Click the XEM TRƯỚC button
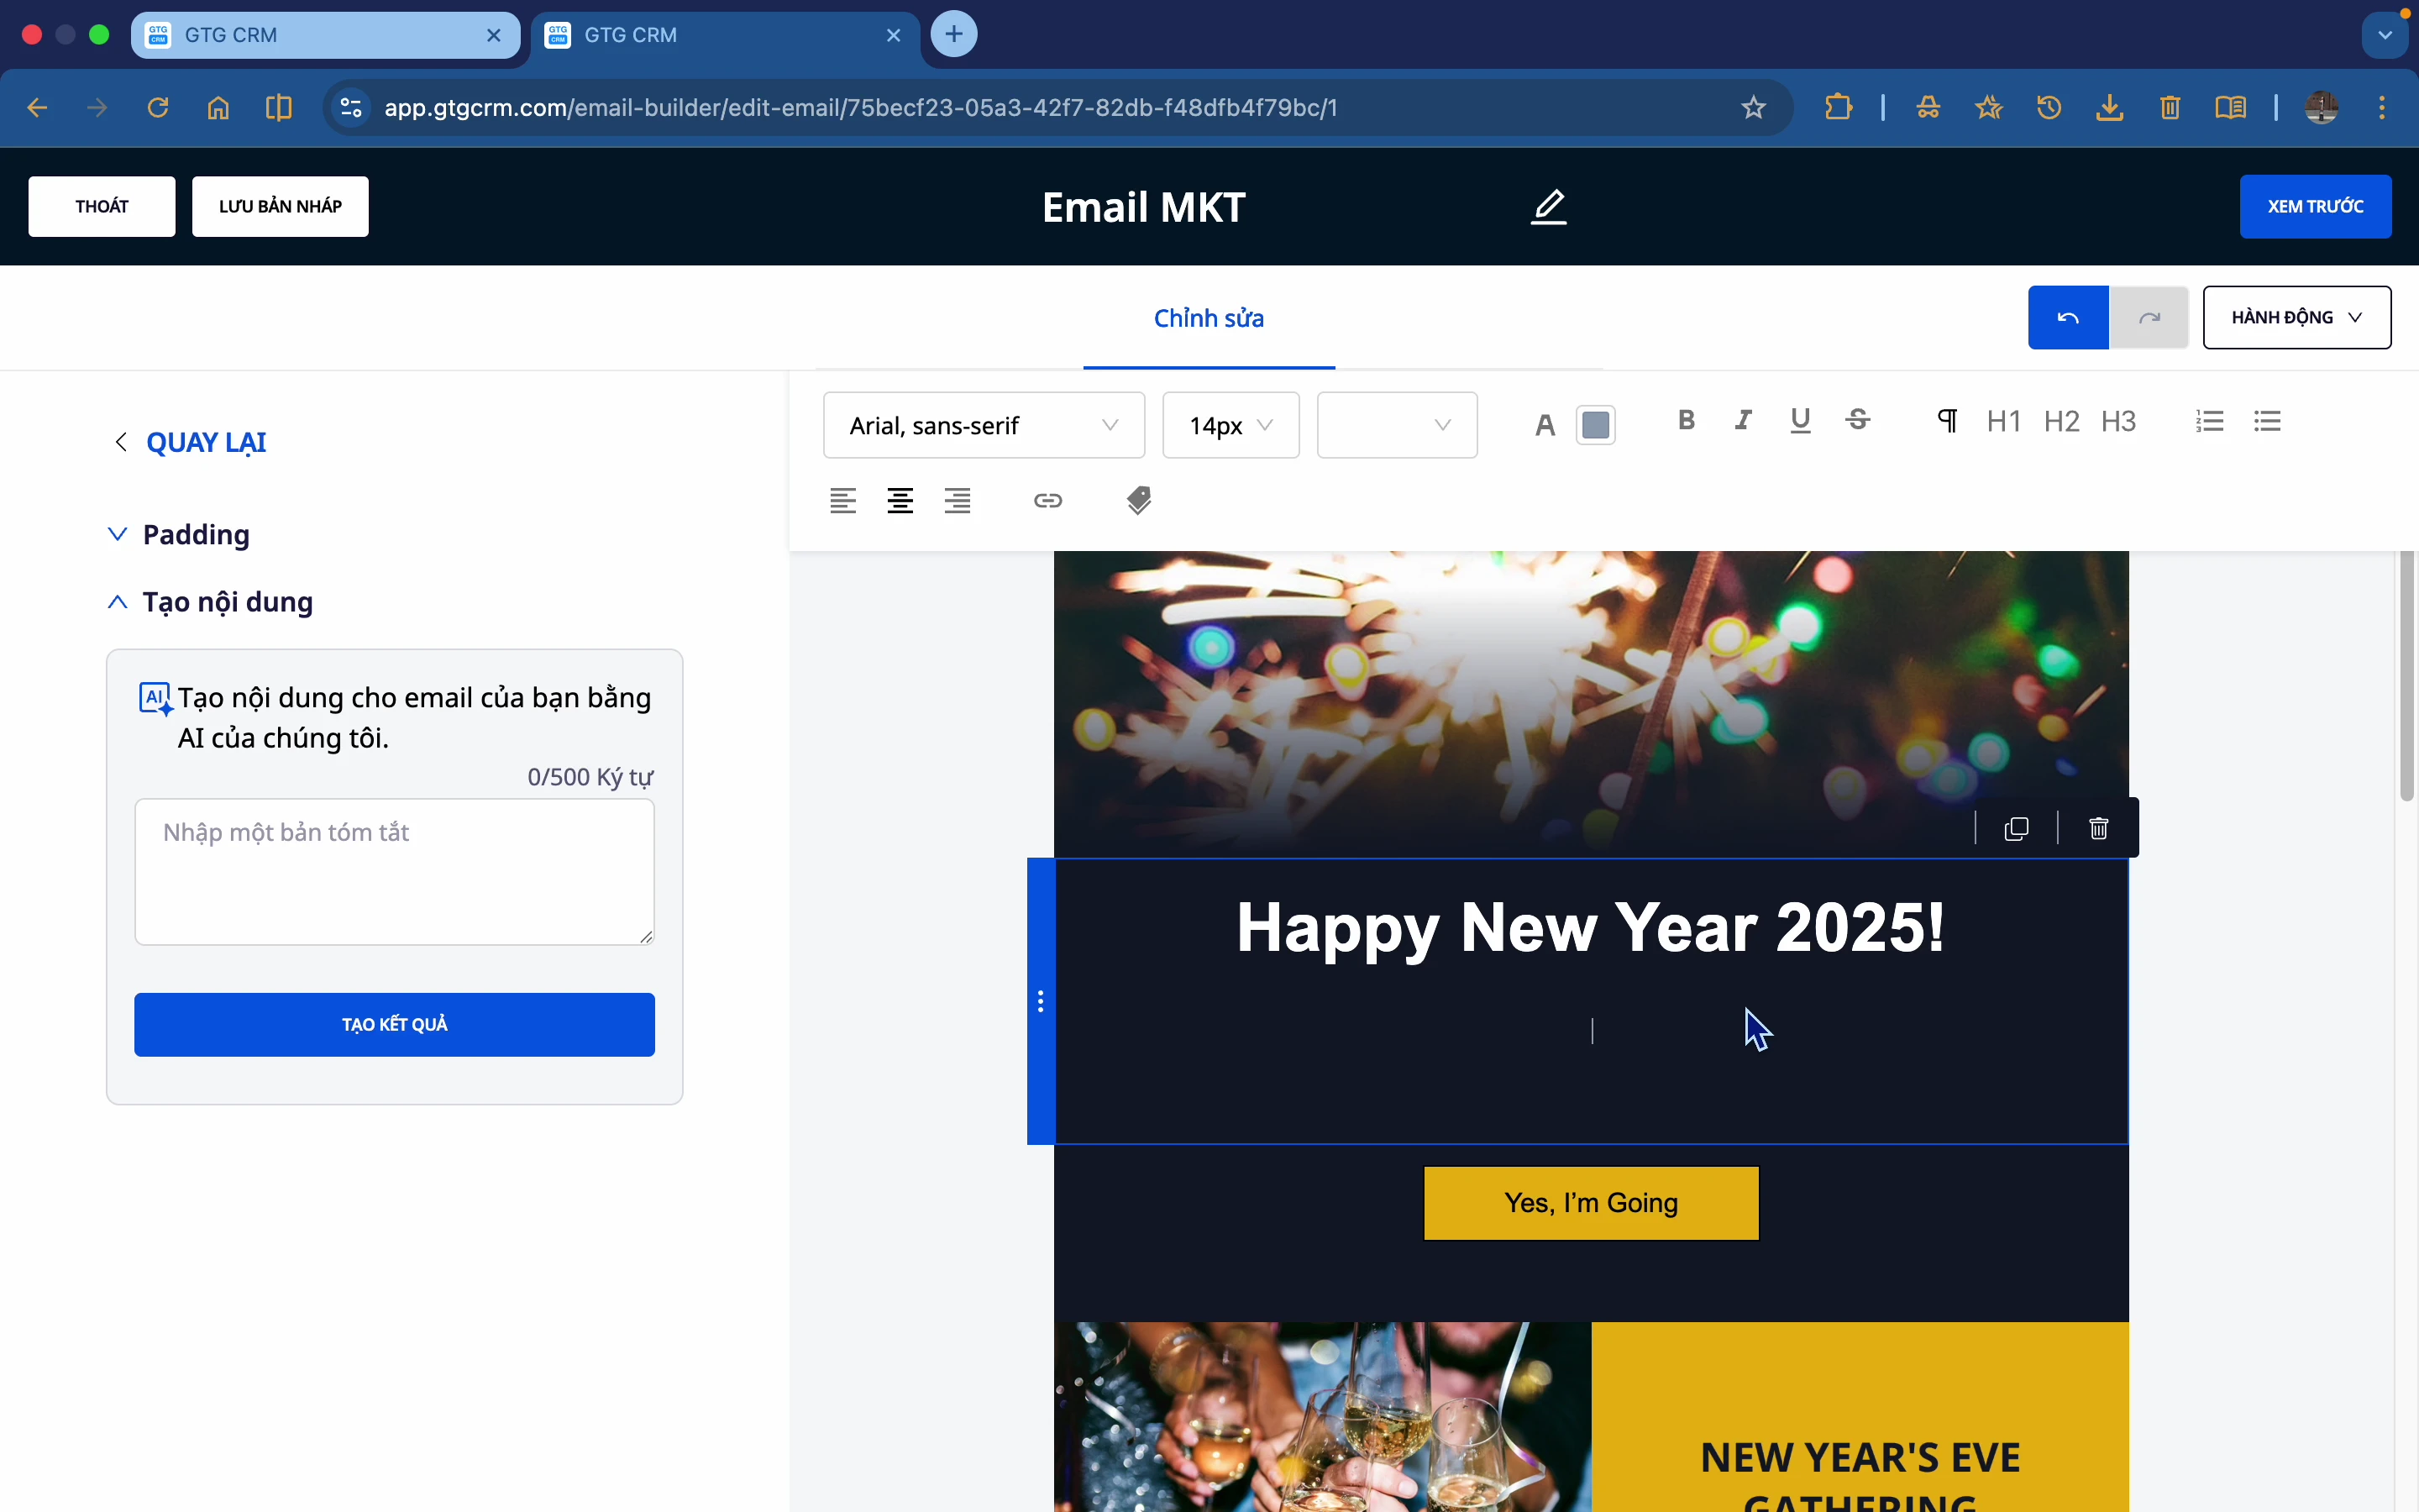 2314,206
